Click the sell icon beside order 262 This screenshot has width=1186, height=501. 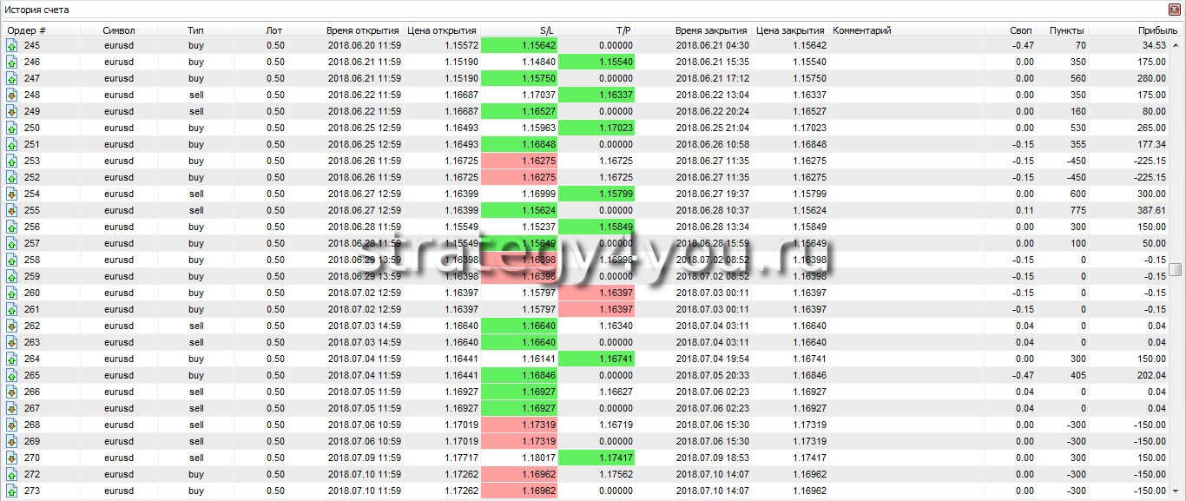[x=12, y=326]
